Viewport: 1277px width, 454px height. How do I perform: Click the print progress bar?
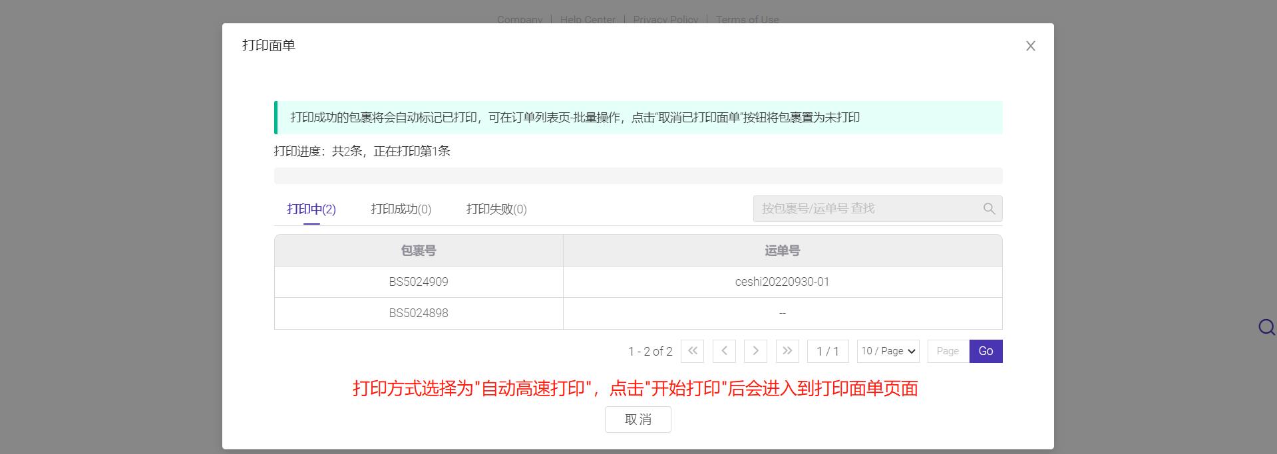pos(638,175)
